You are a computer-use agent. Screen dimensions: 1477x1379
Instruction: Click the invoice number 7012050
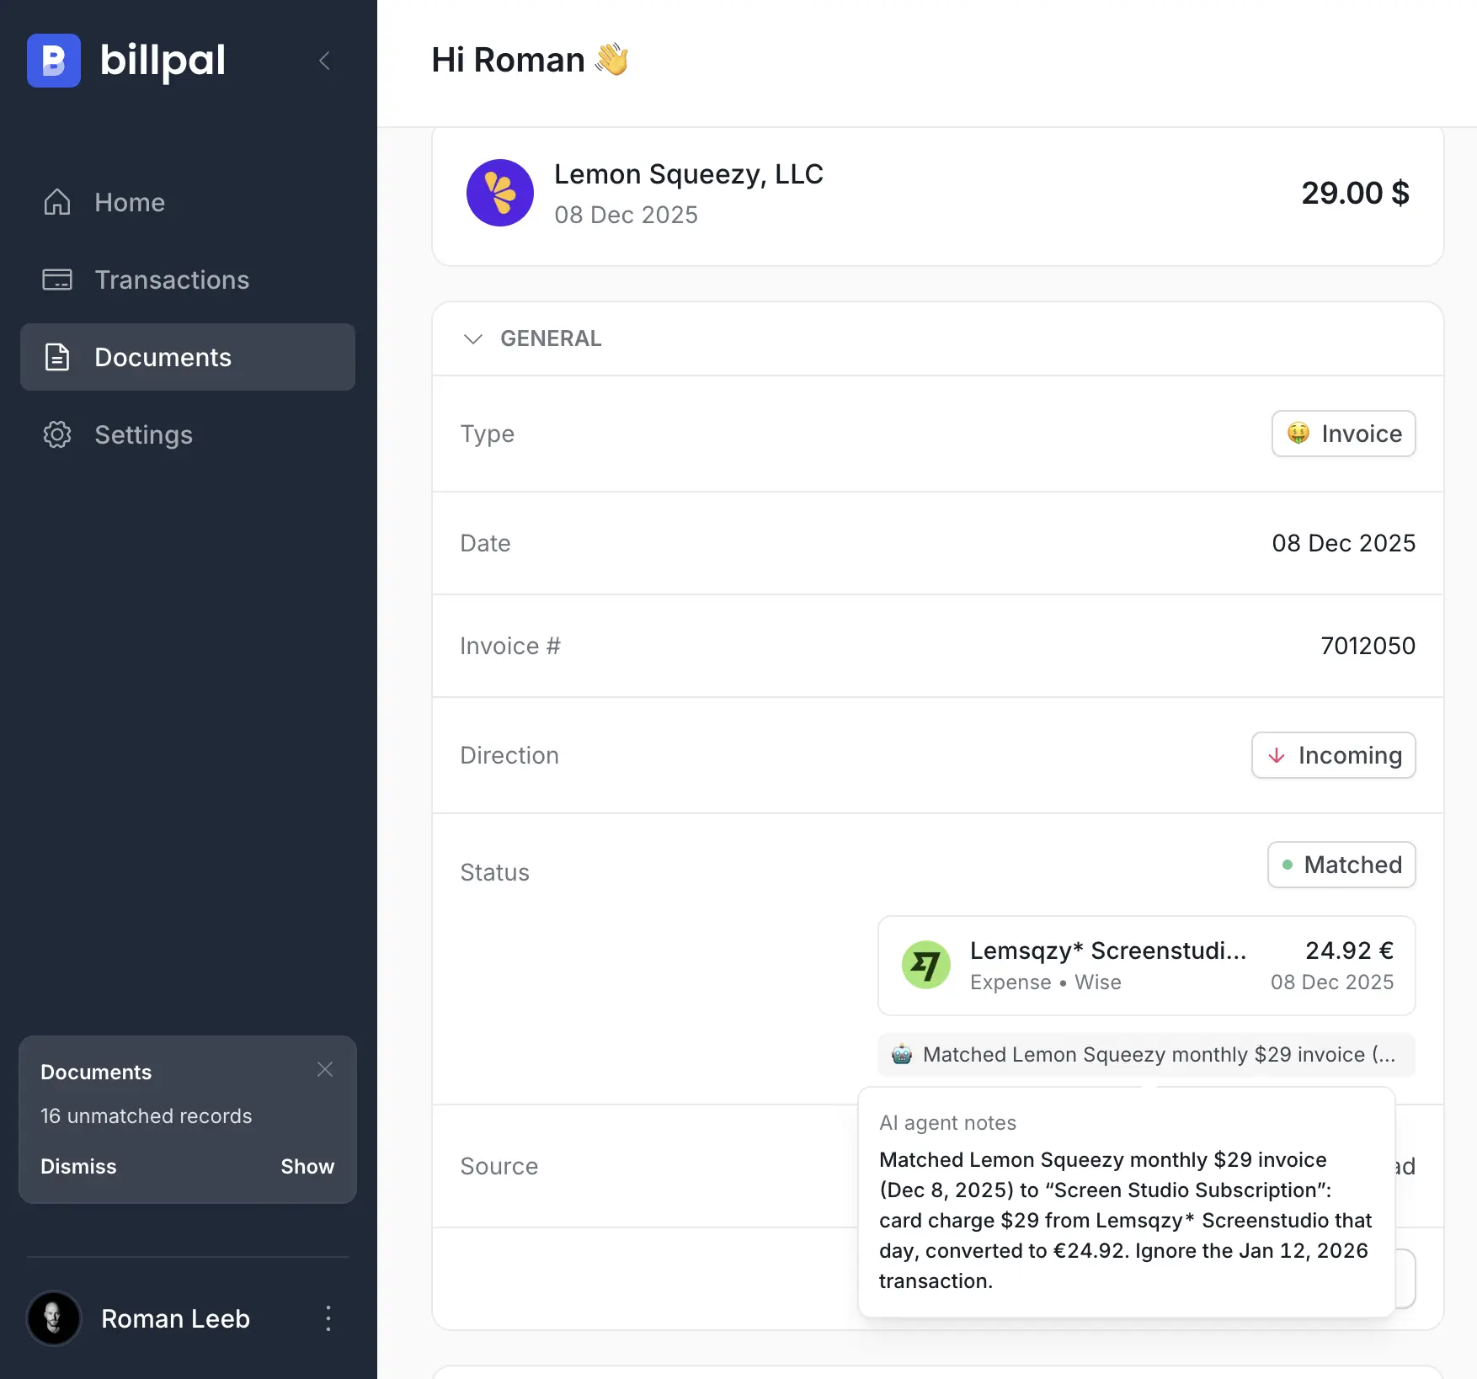click(1368, 646)
